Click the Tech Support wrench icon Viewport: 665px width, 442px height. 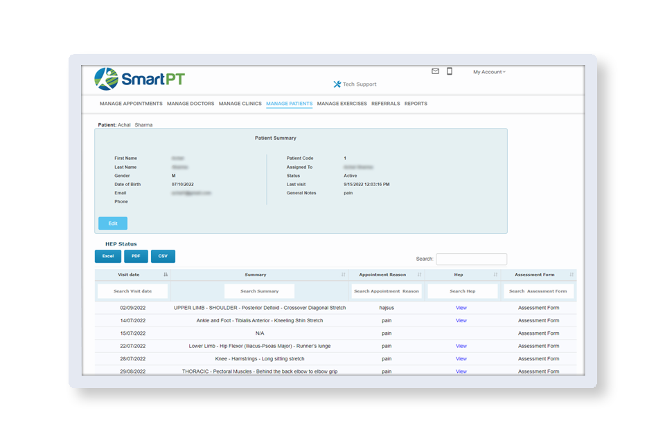pos(337,84)
